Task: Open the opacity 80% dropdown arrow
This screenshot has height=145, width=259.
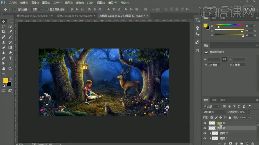Action: click(x=249, y=112)
